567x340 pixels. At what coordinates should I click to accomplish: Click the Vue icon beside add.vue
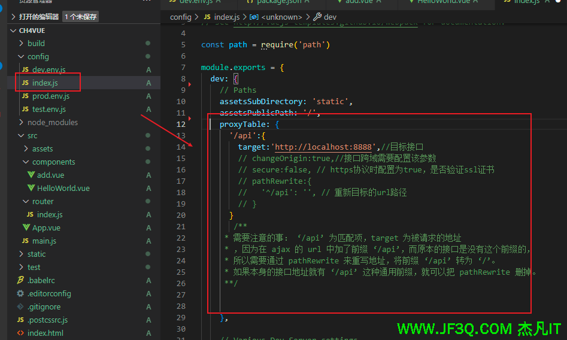pos(31,175)
